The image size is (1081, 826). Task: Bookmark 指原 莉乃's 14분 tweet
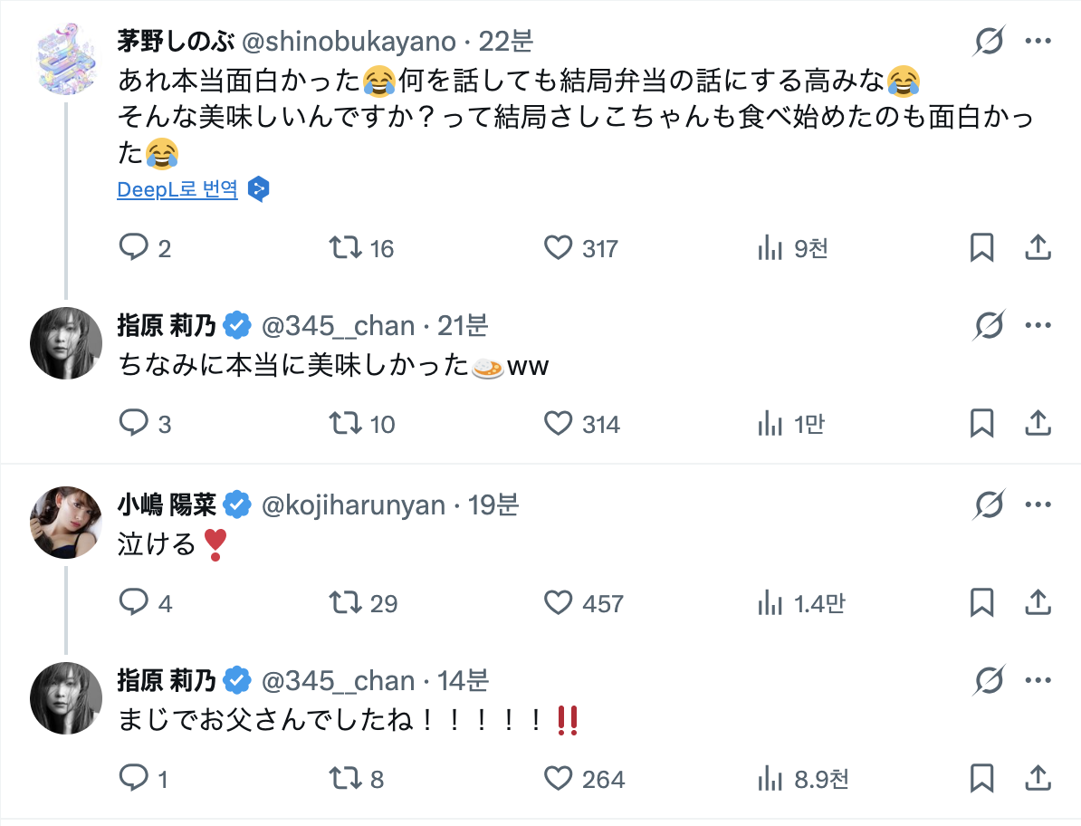point(981,778)
